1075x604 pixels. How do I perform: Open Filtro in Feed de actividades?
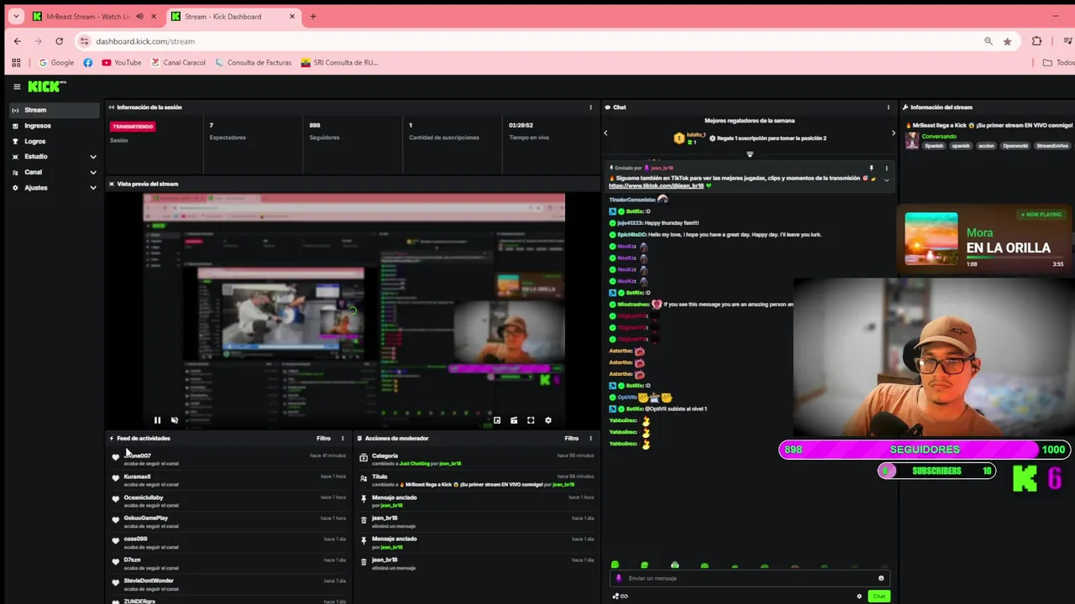point(323,438)
